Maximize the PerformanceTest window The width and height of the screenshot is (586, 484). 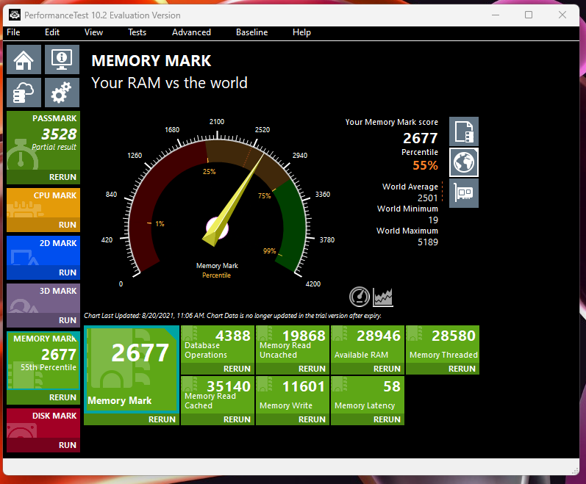pos(529,15)
